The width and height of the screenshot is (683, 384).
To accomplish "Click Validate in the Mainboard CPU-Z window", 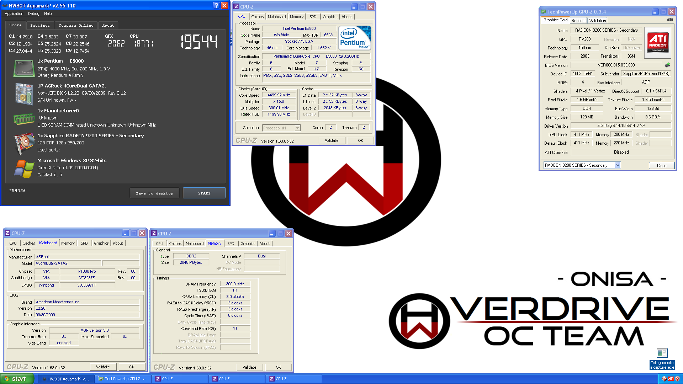I will pyautogui.click(x=103, y=367).
